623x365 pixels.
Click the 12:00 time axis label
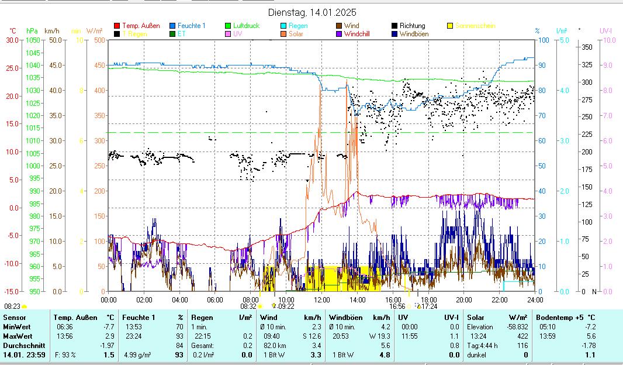pos(321,299)
